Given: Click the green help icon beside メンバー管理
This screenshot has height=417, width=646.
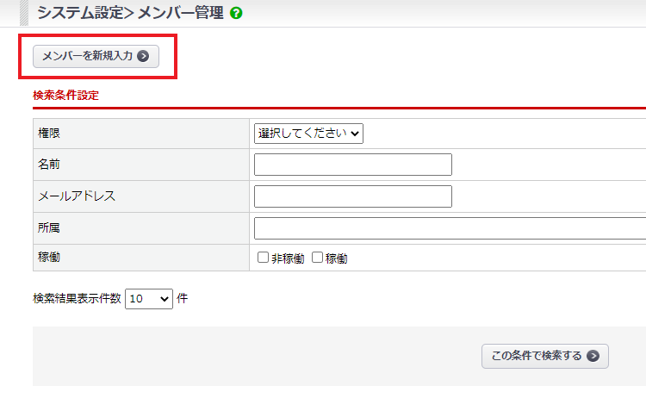Looking at the screenshot, I should click(236, 13).
